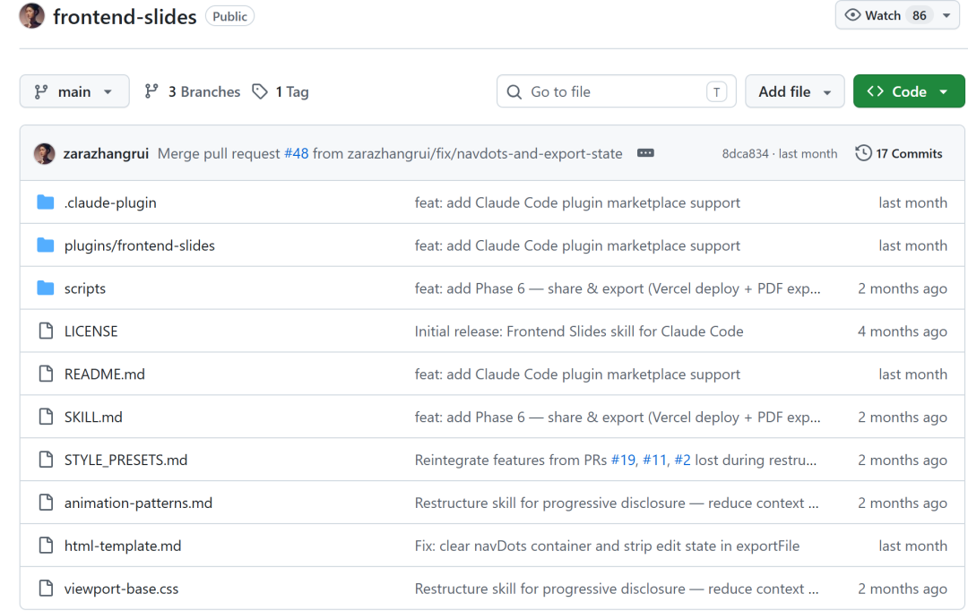Open the 'Fix: clear navDots container' commit message
968x611 pixels.
pyautogui.click(x=607, y=546)
